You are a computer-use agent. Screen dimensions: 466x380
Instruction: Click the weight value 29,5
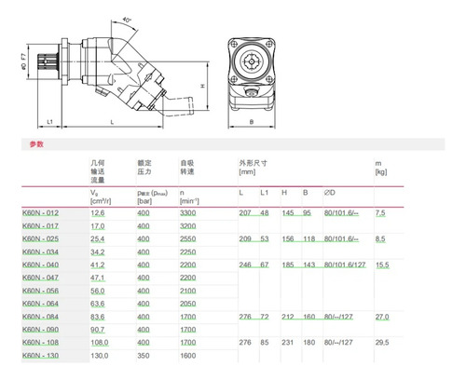pyautogui.click(x=382, y=343)
